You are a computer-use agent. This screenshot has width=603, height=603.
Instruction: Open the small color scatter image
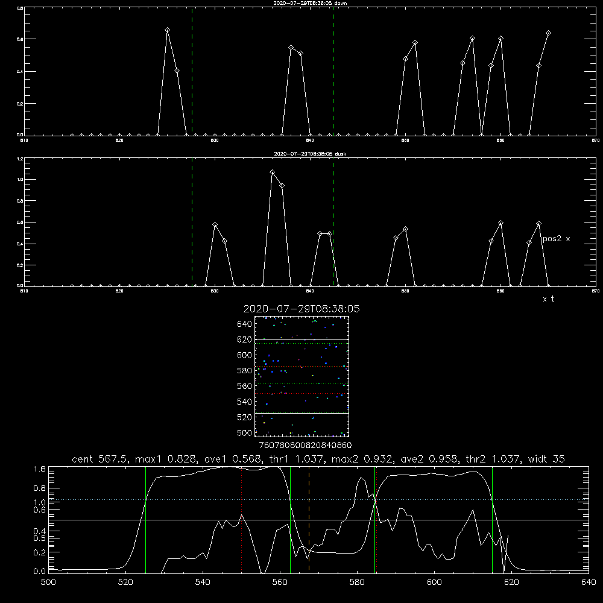click(301, 376)
